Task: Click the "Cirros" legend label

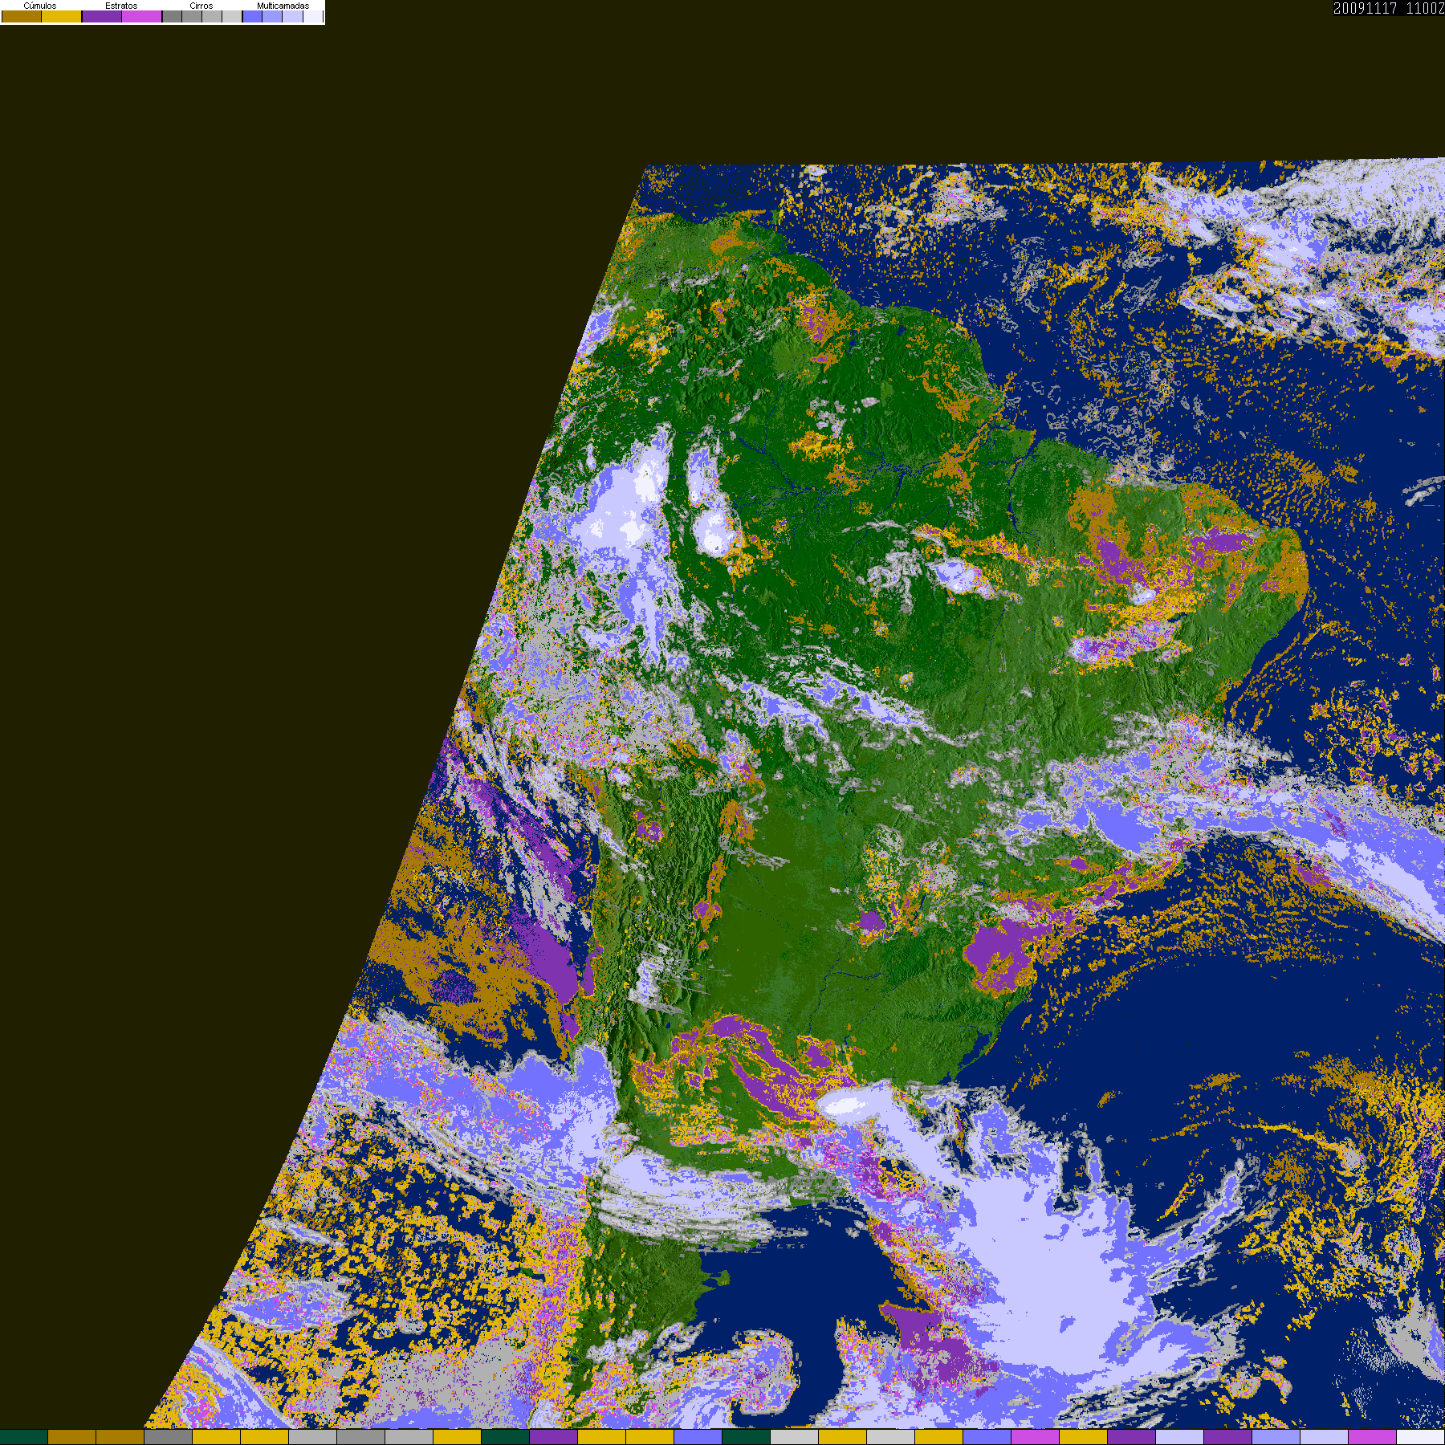Action: tap(201, 6)
